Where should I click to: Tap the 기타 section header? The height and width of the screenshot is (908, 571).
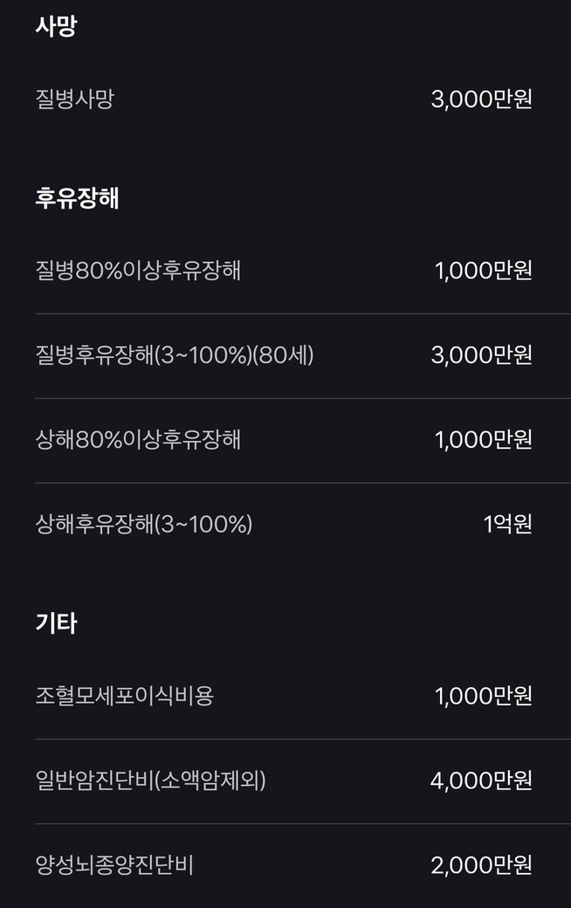point(56,623)
